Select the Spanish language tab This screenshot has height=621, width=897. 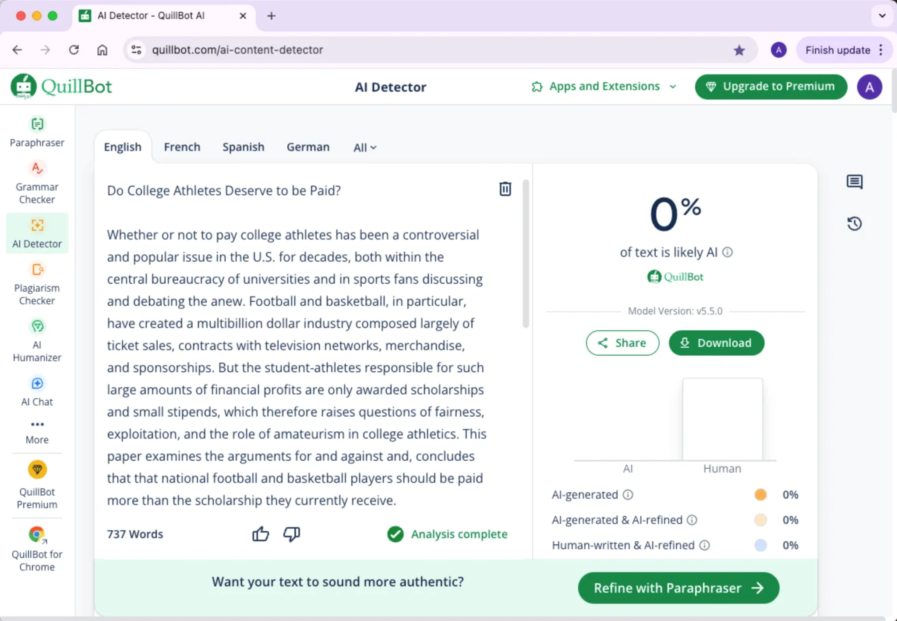coord(243,147)
